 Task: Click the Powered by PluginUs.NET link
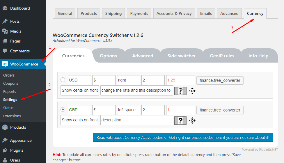[260, 150]
